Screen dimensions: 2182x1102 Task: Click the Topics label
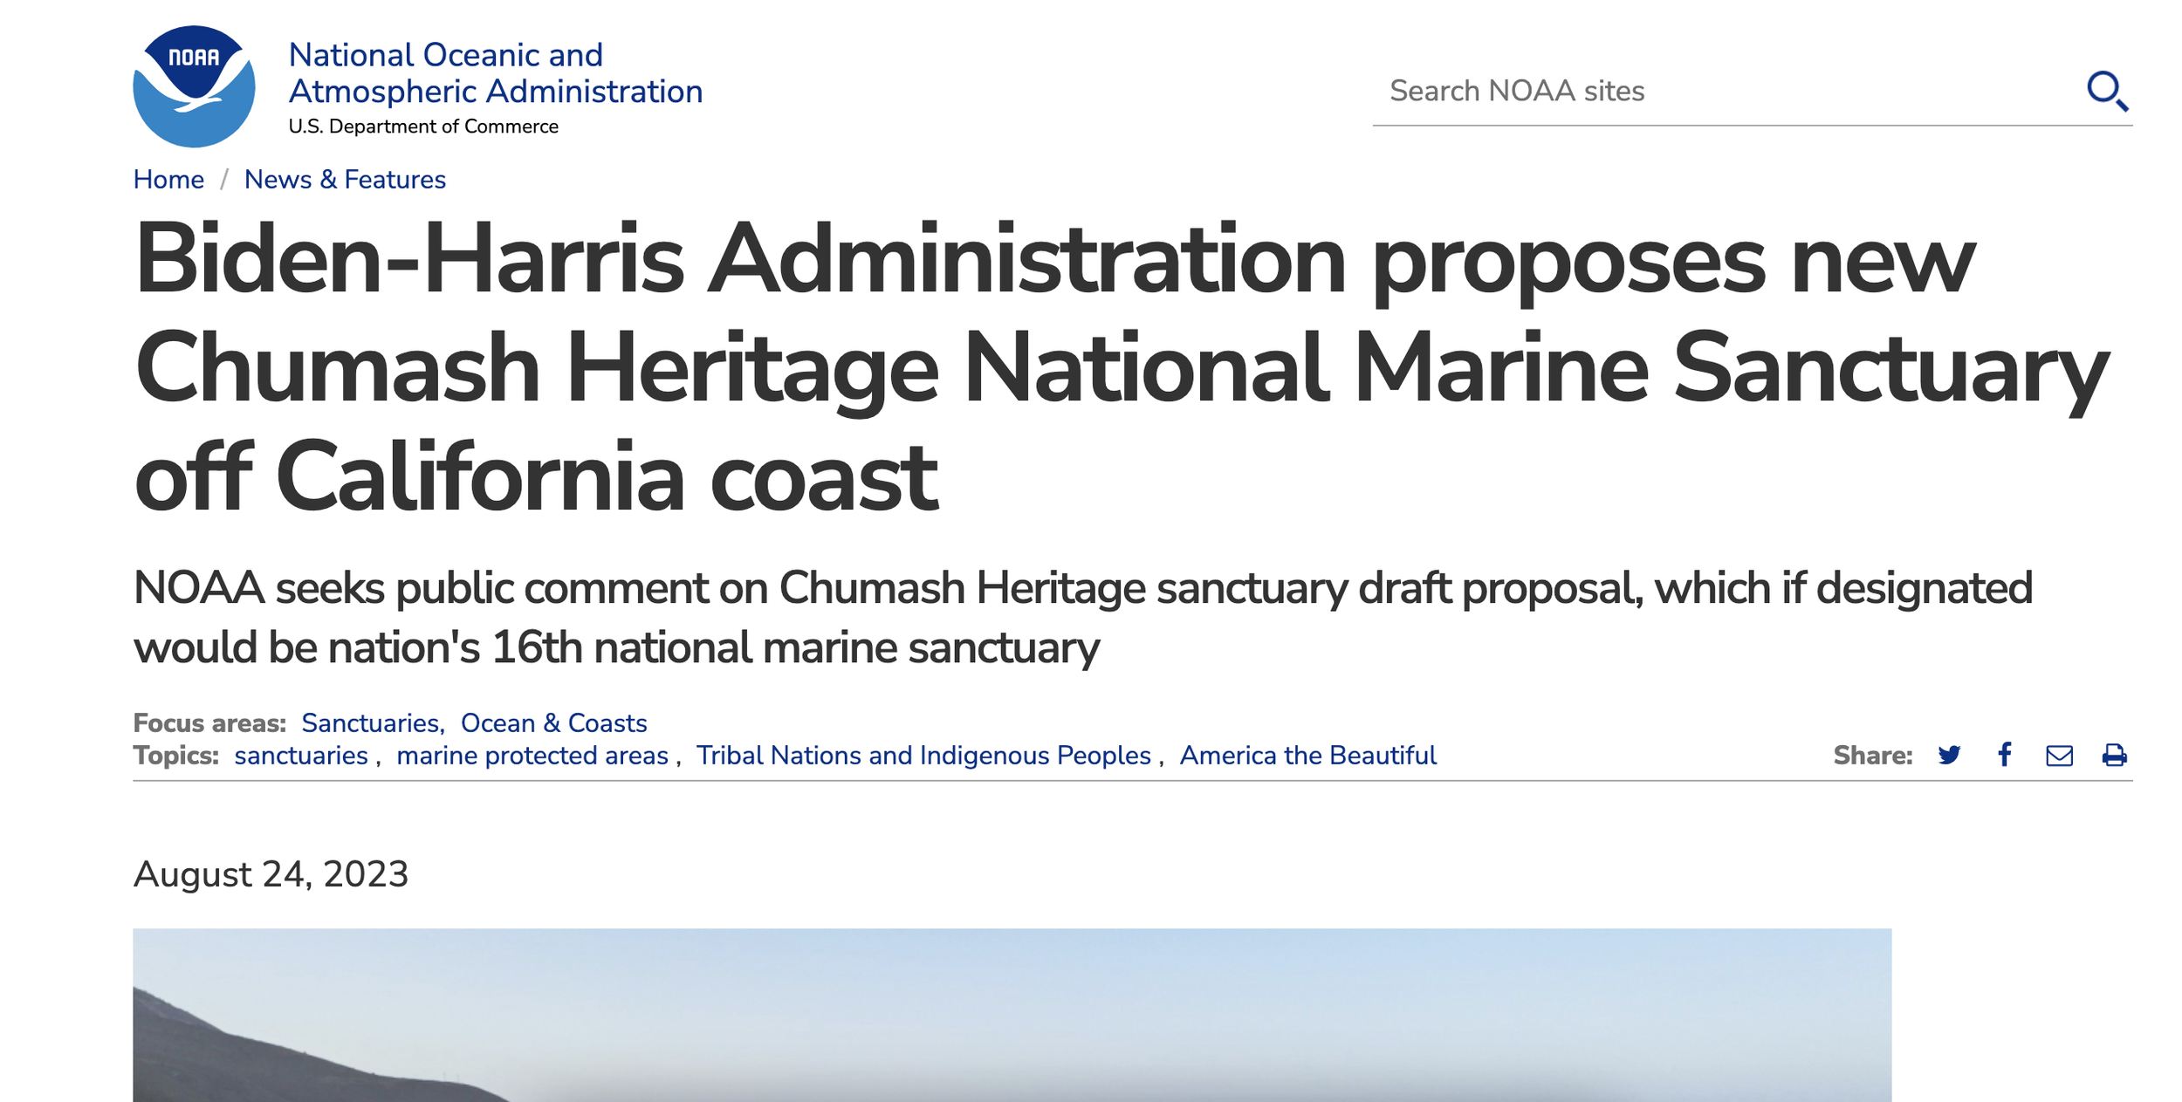[x=175, y=756]
